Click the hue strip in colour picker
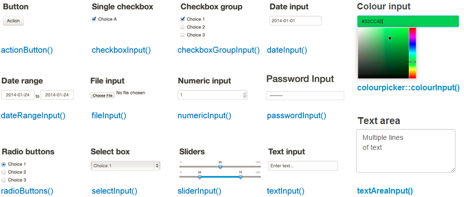This screenshot has height=197, width=464. [x=412, y=53]
